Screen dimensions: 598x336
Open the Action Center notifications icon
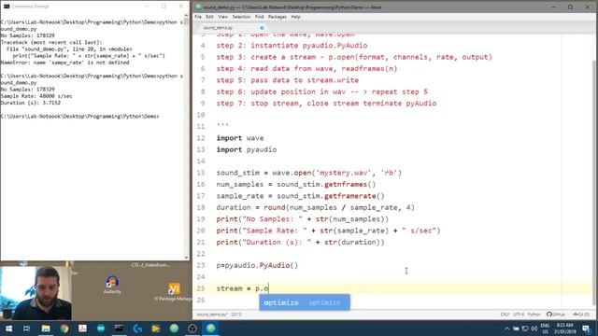587,329
